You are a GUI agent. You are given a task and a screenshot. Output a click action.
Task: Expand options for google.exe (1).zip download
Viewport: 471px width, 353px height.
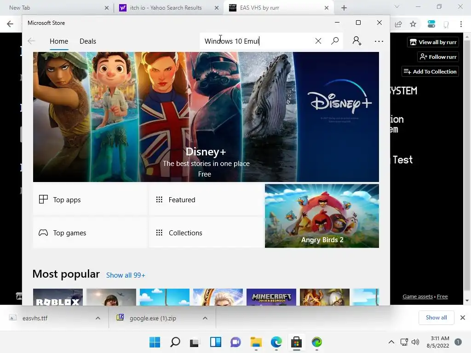(x=205, y=318)
